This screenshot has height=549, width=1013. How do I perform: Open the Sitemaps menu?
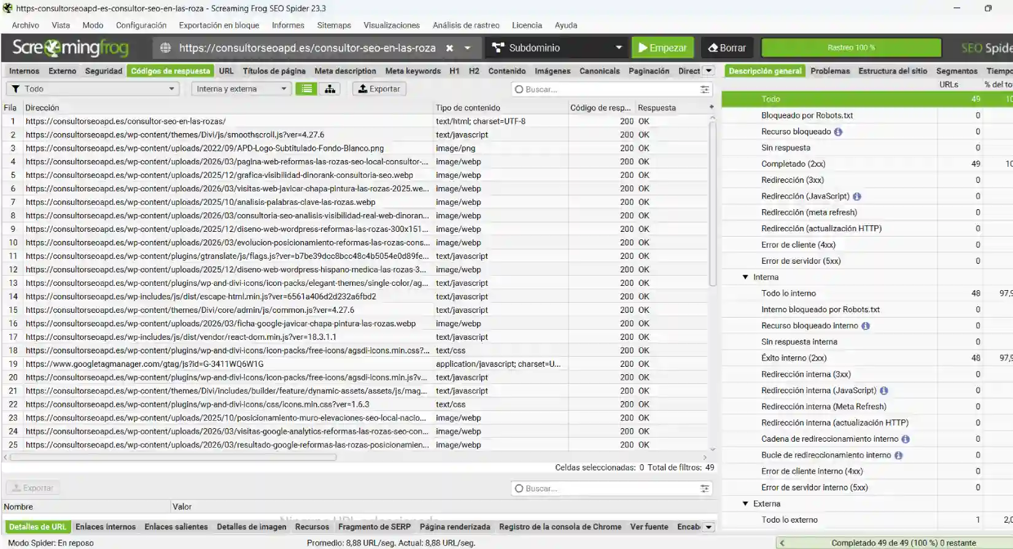(x=334, y=25)
